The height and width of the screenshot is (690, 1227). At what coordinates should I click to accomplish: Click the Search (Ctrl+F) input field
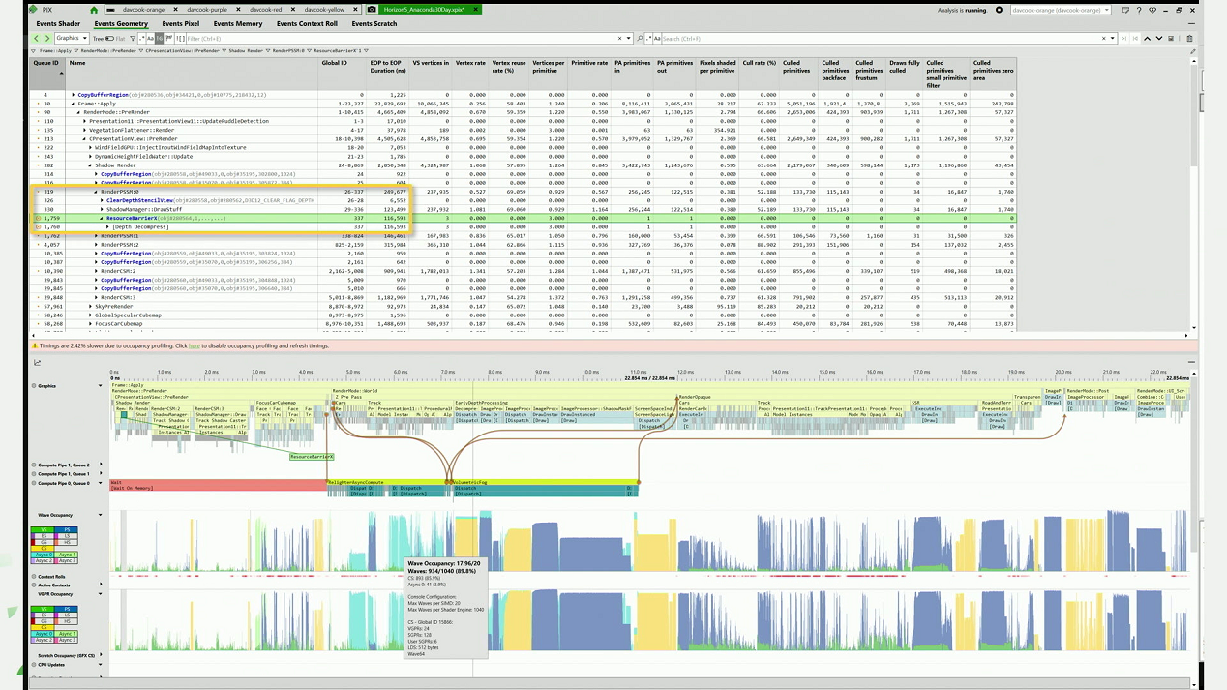[x=879, y=39]
